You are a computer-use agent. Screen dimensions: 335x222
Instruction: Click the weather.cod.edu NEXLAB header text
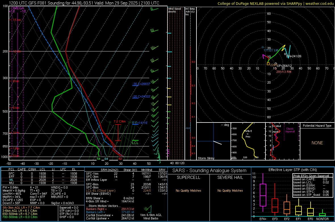(x=276, y=3)
